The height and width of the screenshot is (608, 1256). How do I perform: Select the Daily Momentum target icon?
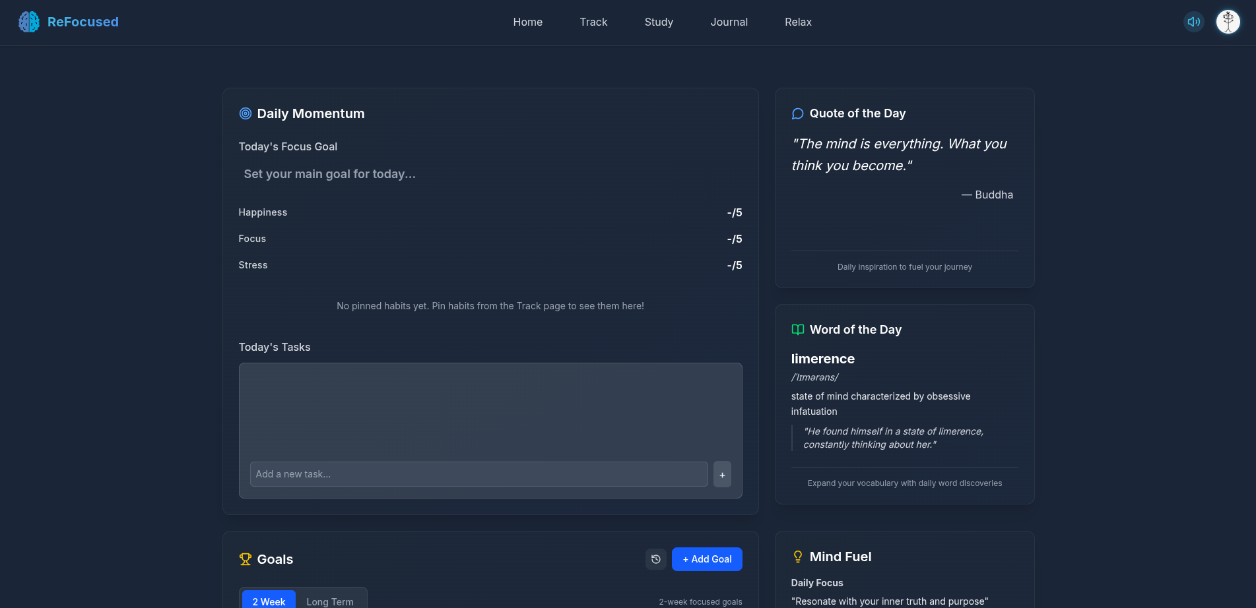[x=246, y=113]
